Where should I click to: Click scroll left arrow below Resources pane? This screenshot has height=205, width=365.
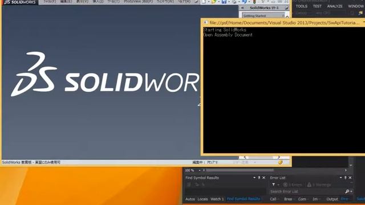[245, 158]
